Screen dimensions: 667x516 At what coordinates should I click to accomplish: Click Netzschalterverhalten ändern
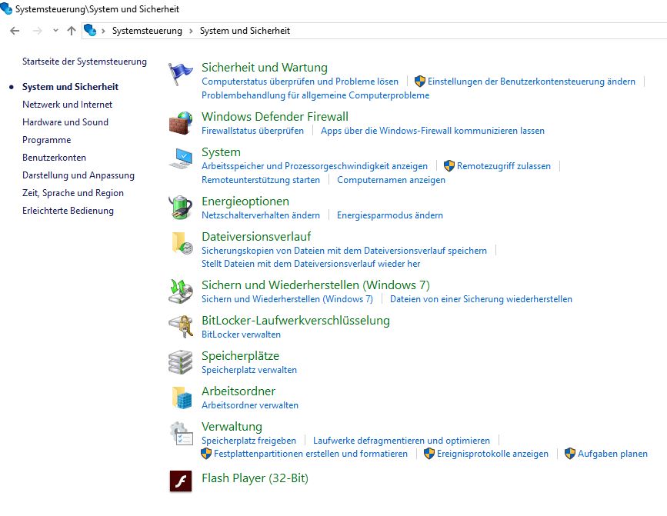[x=261, y=215]
